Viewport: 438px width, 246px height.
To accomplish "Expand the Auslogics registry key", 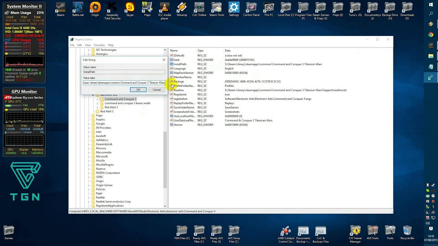I will [88, 54].
